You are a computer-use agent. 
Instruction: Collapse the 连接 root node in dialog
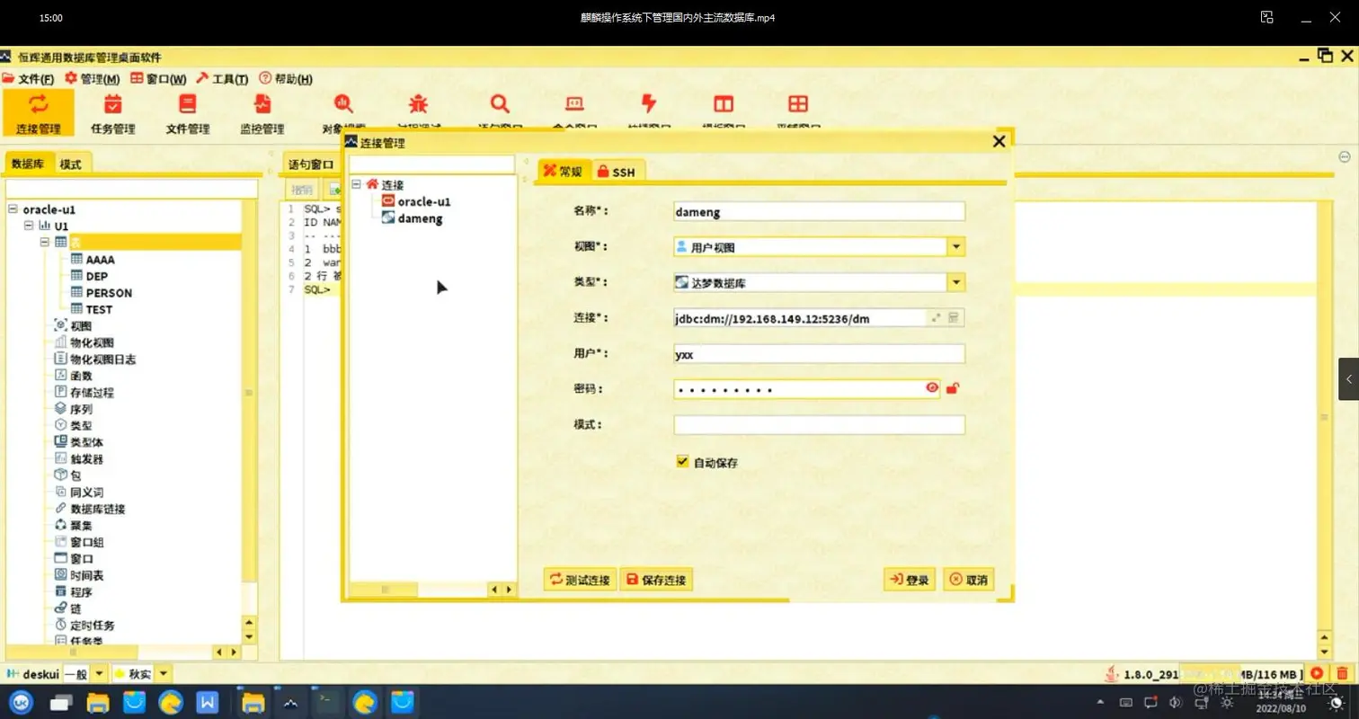click(357, 184)
